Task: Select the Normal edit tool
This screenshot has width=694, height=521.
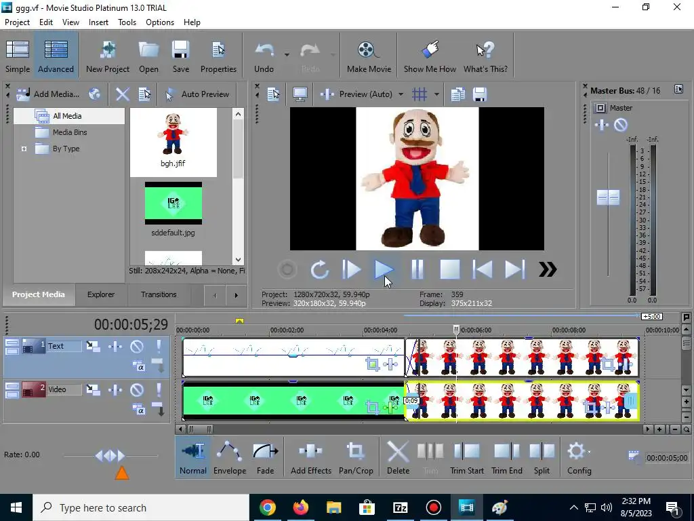Action: point(193,458)
